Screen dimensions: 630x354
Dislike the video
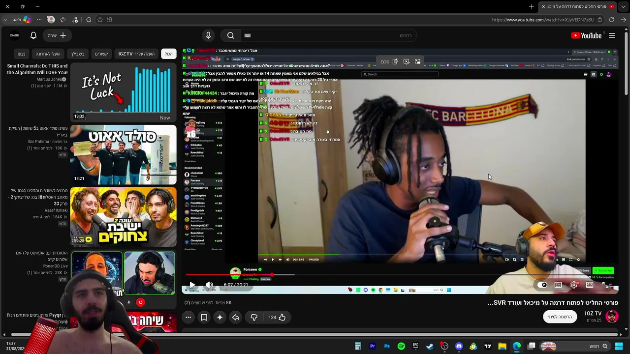[254, 318]
